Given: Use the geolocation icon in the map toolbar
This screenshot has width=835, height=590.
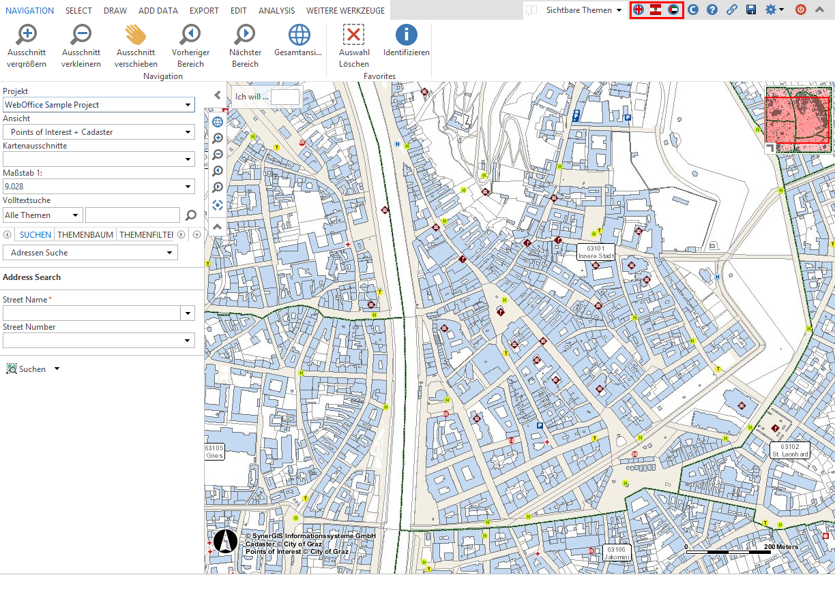Looking at the screenshot, I should point(217,205).
